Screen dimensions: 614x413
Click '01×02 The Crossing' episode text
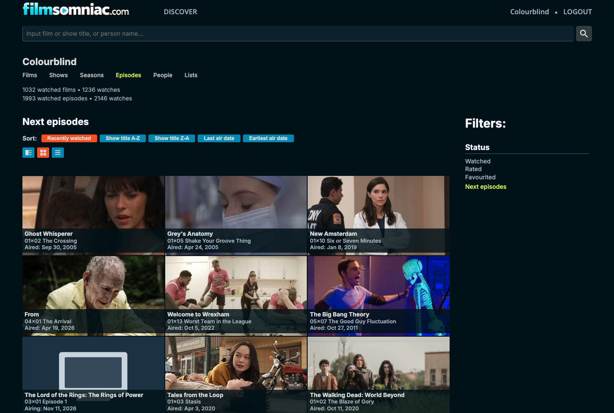[x=50, y=241]
